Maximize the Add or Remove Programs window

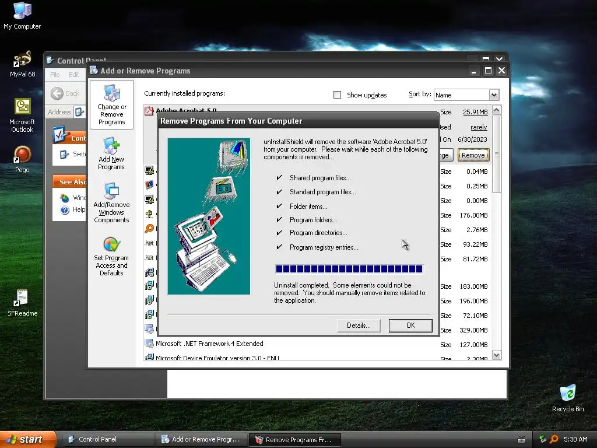point(488,71)
